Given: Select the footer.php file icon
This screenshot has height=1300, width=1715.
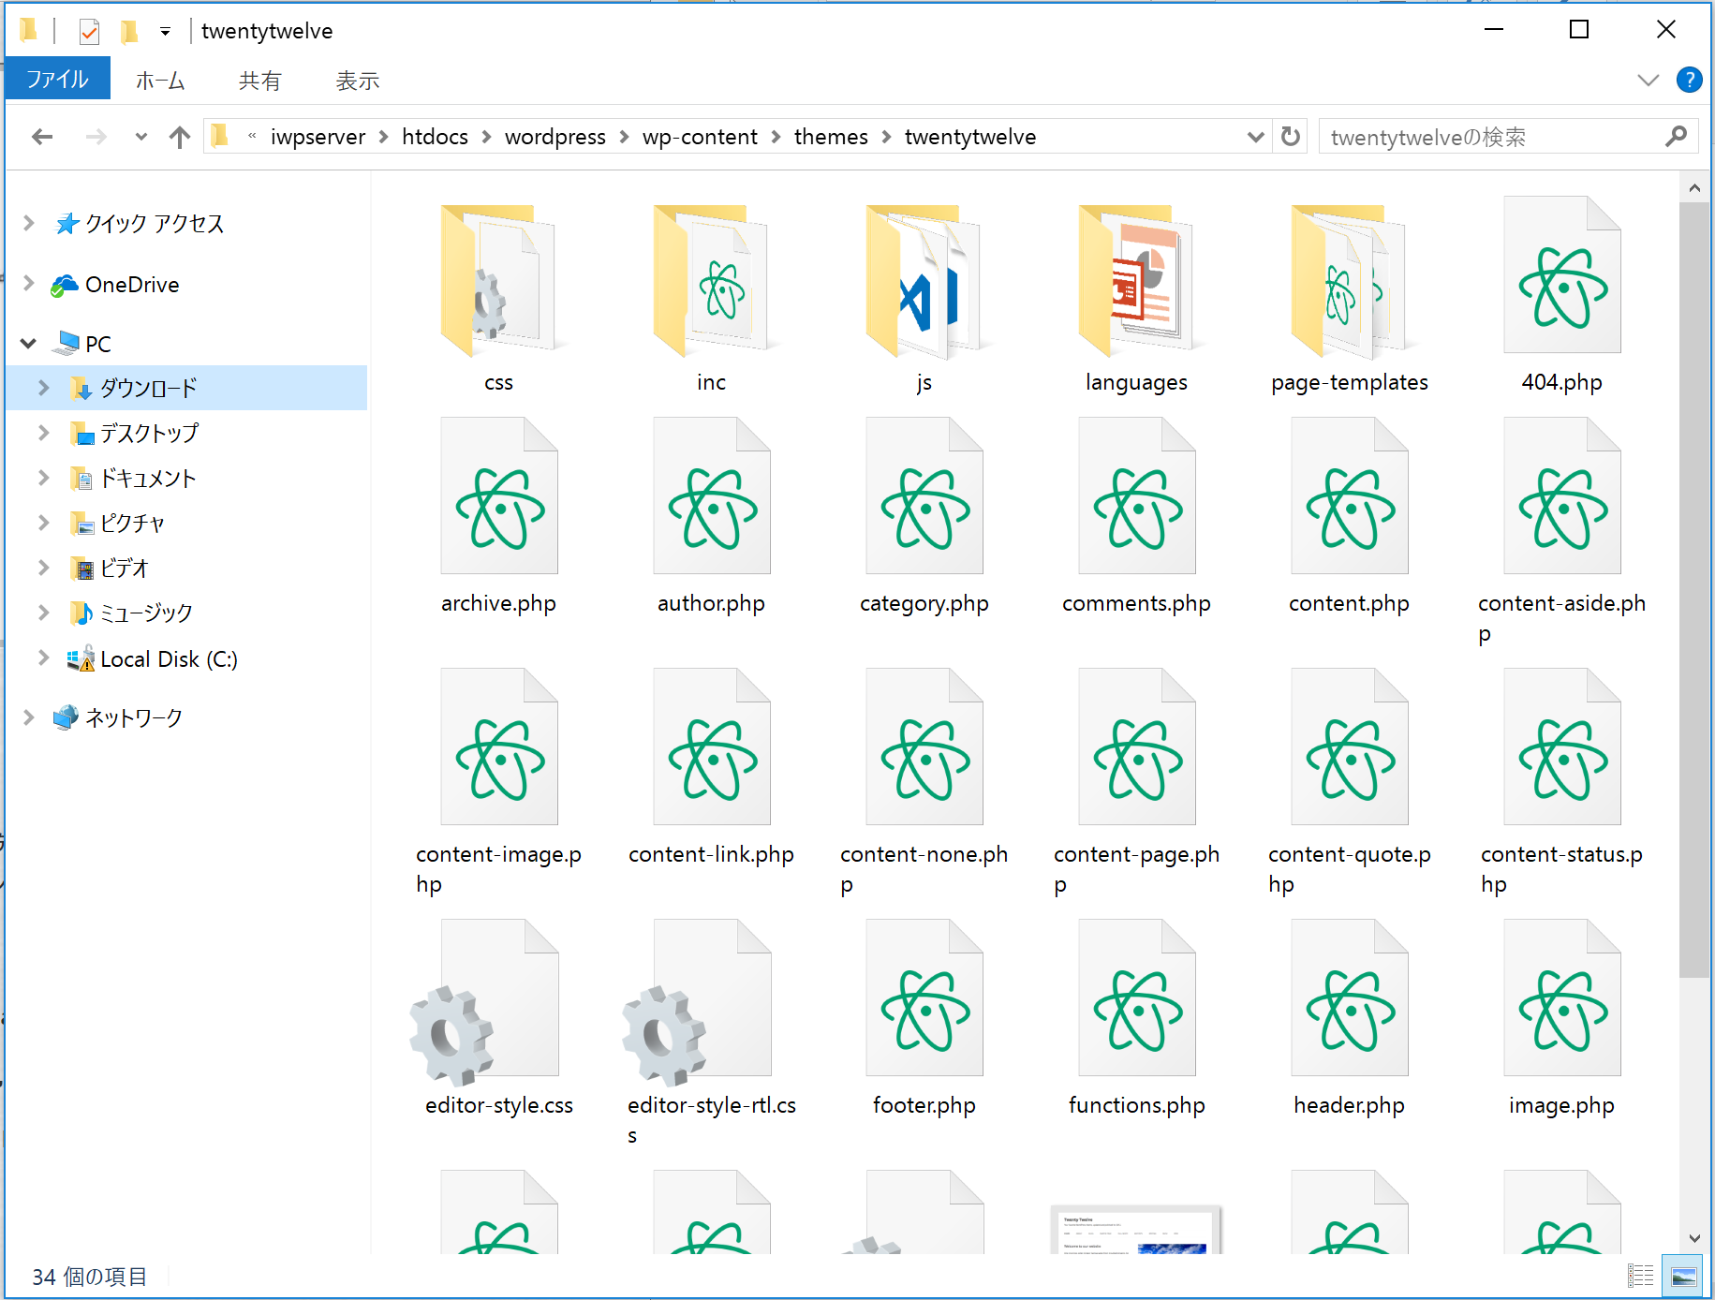Looking at the screenshot, I should point(924,997).
